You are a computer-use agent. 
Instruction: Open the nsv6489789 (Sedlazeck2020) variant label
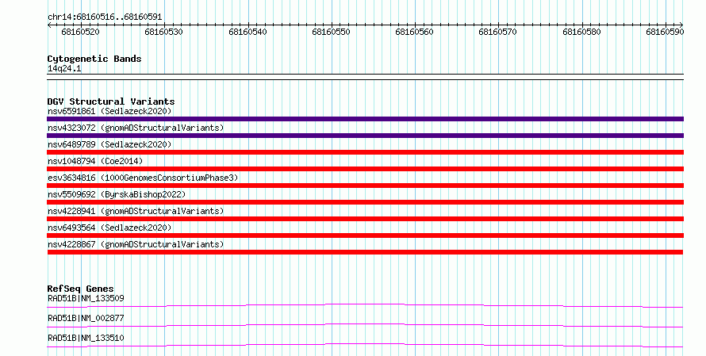[x=109, y=144]
